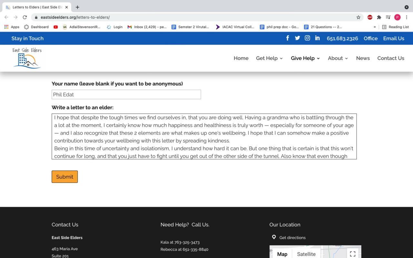Image resolution: width=413 pixels, height=258 pixels.
Task: Click into the name input field
Action: click(126, 94)
